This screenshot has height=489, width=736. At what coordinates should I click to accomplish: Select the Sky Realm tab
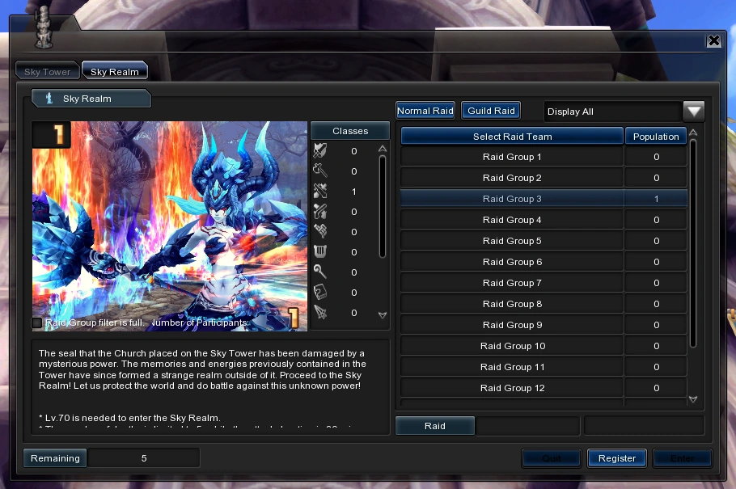[115, 72]
